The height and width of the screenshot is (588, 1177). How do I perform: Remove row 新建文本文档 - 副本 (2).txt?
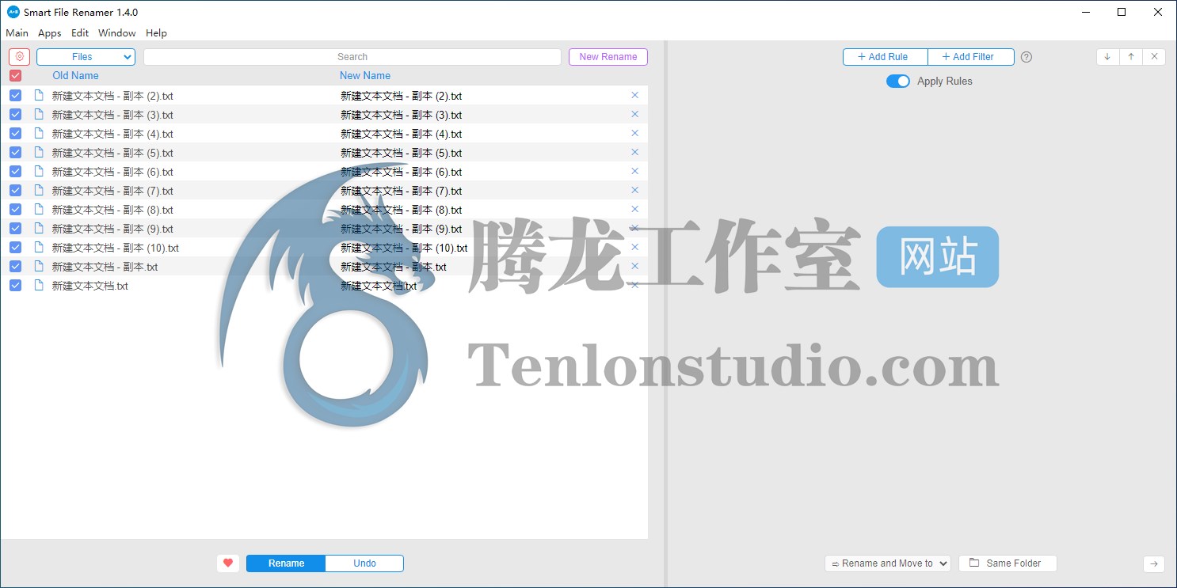[634, 95]
